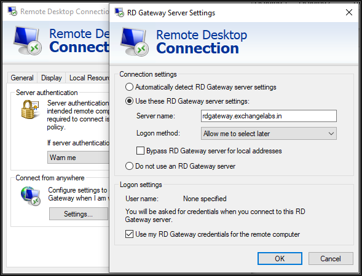Close the RD Gateway Server Settings dialog
The height and width of the screenshot is (276, 362).
pos(349,12)
